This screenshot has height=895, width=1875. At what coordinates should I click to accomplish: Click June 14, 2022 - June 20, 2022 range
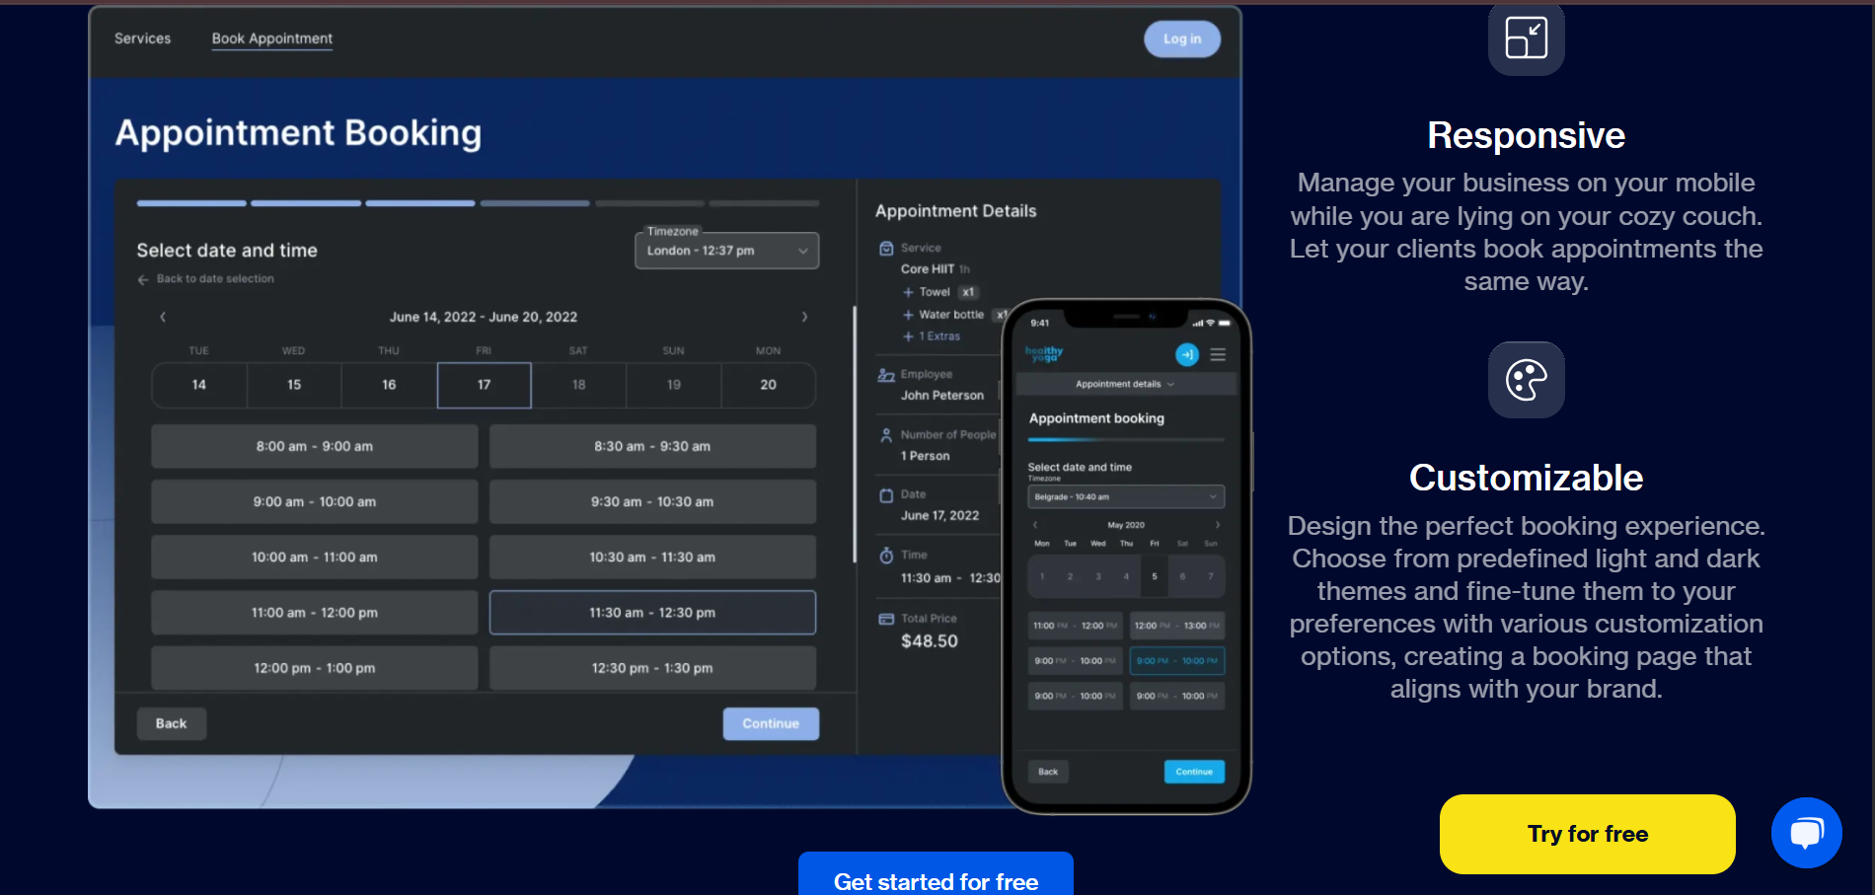coord(484,317)
